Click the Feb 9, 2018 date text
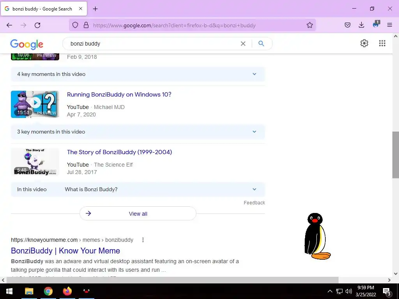Image resolution: width=399 pixels, height=299 pixels. 82,57
